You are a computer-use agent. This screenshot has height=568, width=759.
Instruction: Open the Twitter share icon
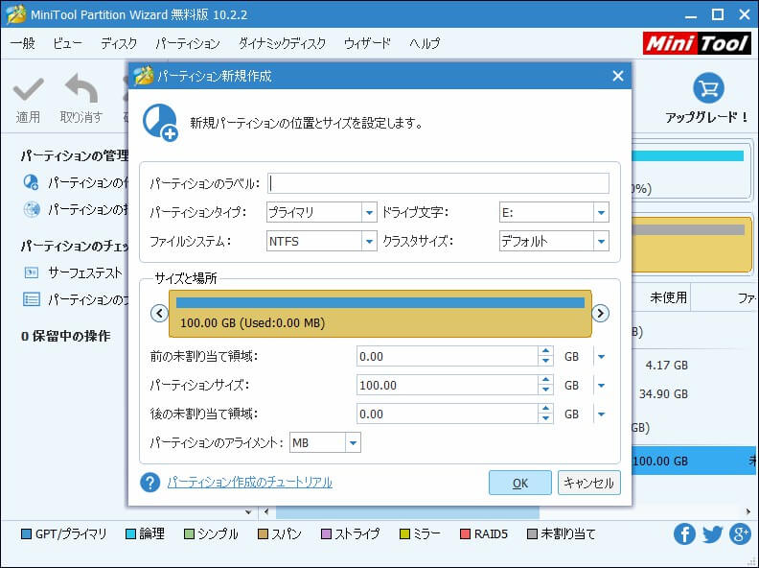point(713,534)
